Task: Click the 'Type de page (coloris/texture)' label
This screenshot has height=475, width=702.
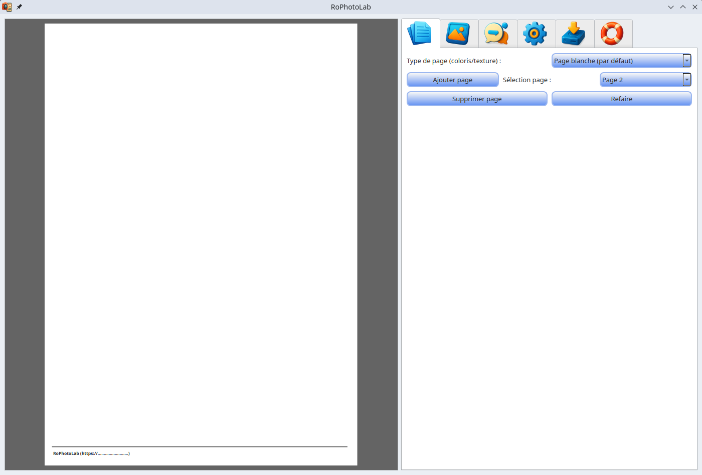Action: [x=453, y=61]
